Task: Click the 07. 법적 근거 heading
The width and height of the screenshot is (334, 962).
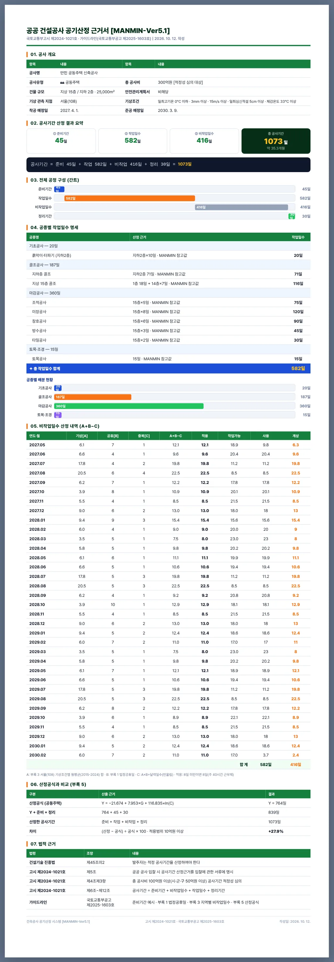Action: [x=43, y=844]
